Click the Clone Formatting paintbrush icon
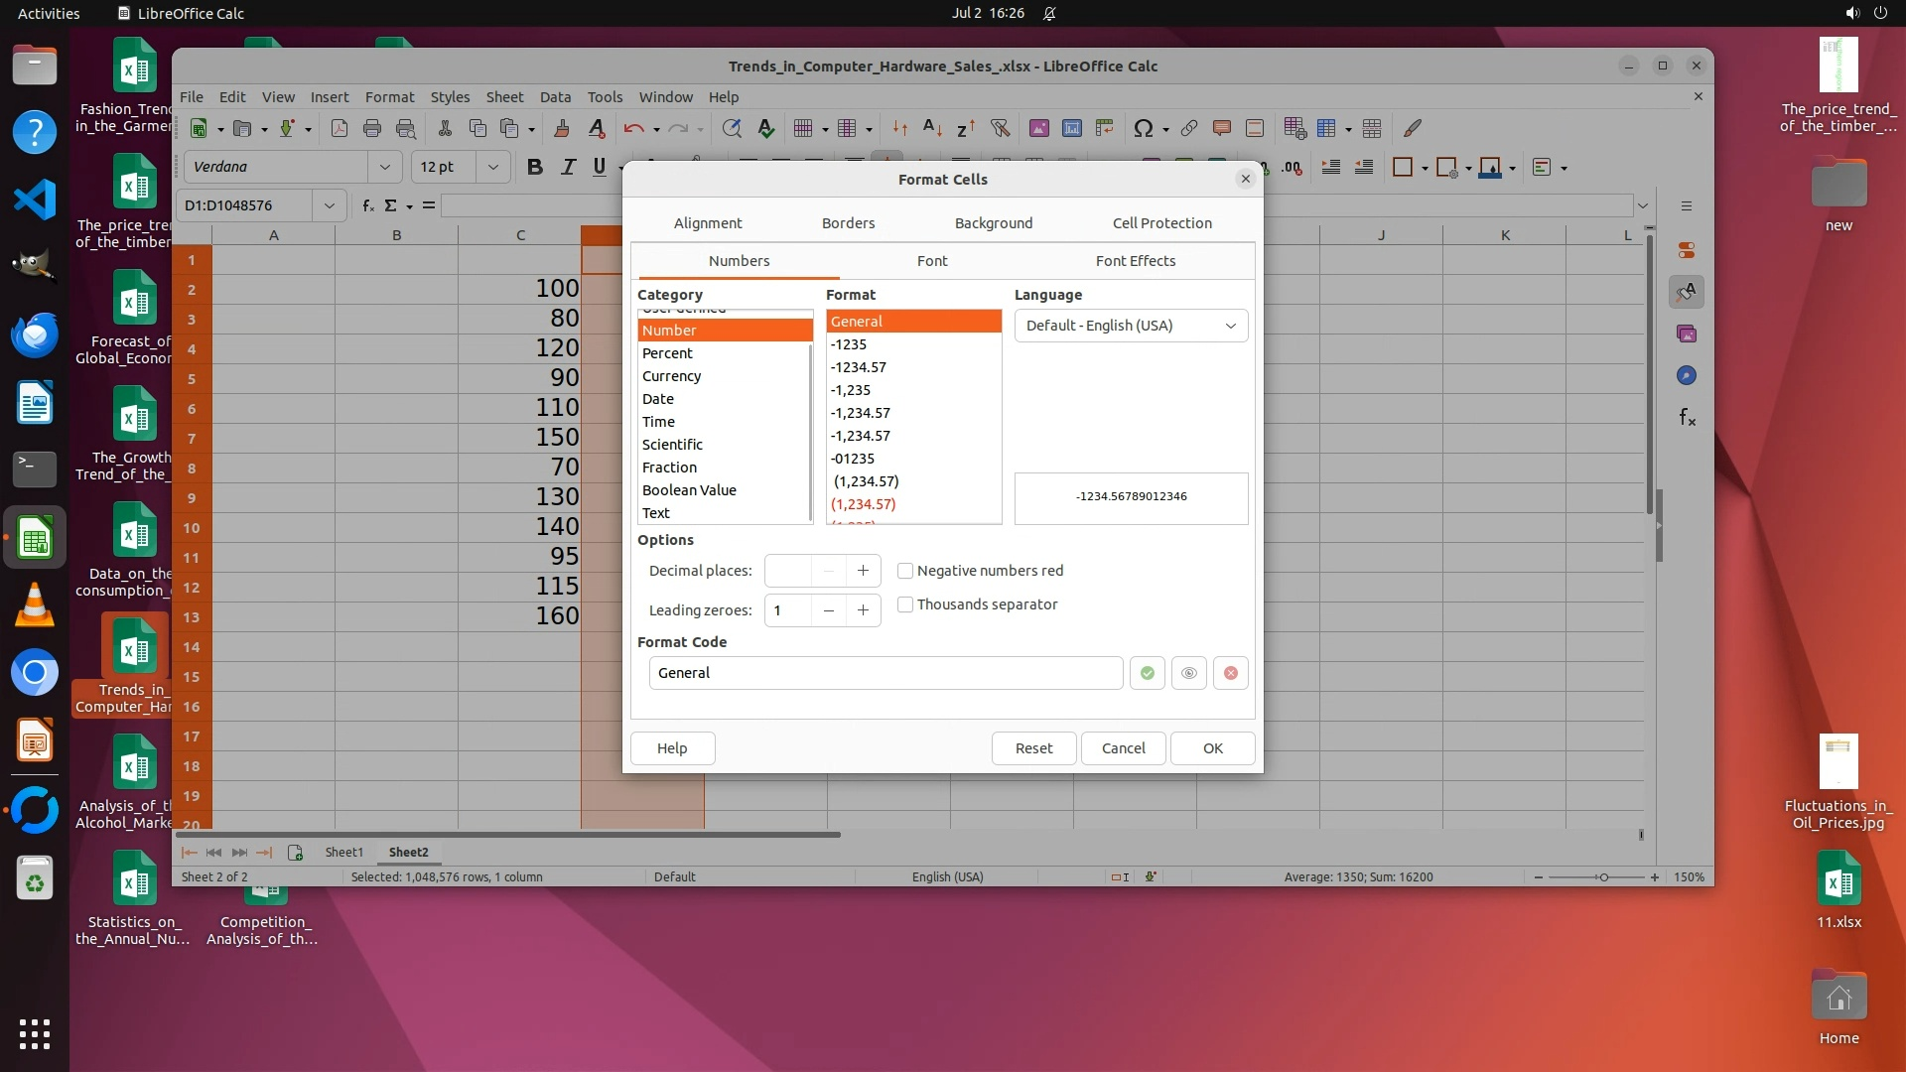1906x1072 pixels. (562, 128)
